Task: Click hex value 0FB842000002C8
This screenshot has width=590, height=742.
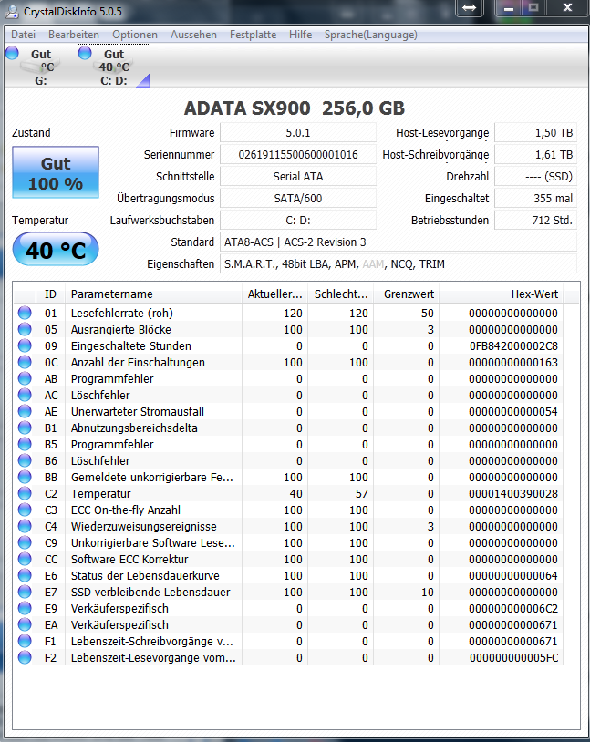Action: [513, 345]
